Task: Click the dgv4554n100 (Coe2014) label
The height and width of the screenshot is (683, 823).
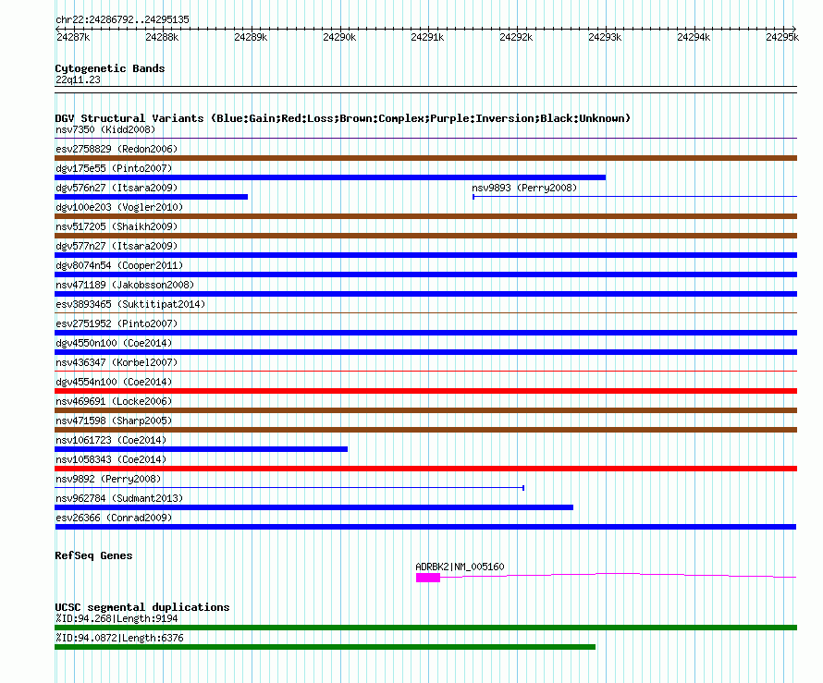Action: (x=114, y=382)
